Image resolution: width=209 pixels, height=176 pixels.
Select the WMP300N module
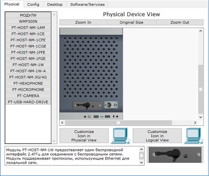(28, 21)
